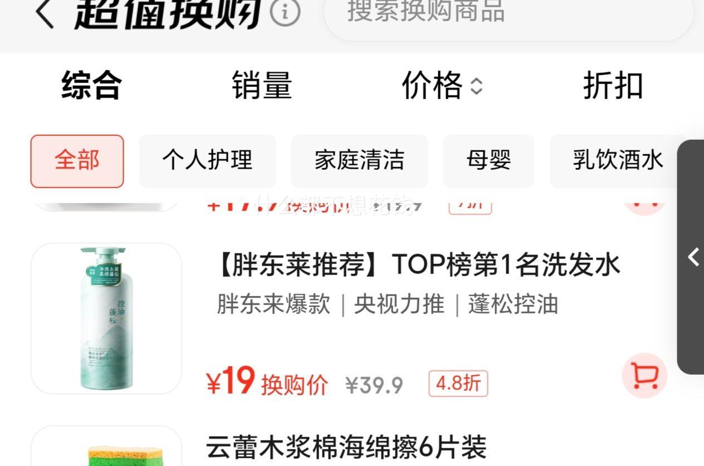The image size is (704, 466).
Task: Open the info icon beside 超值换购
Action: pyautogui.click(x=285, y=12)
